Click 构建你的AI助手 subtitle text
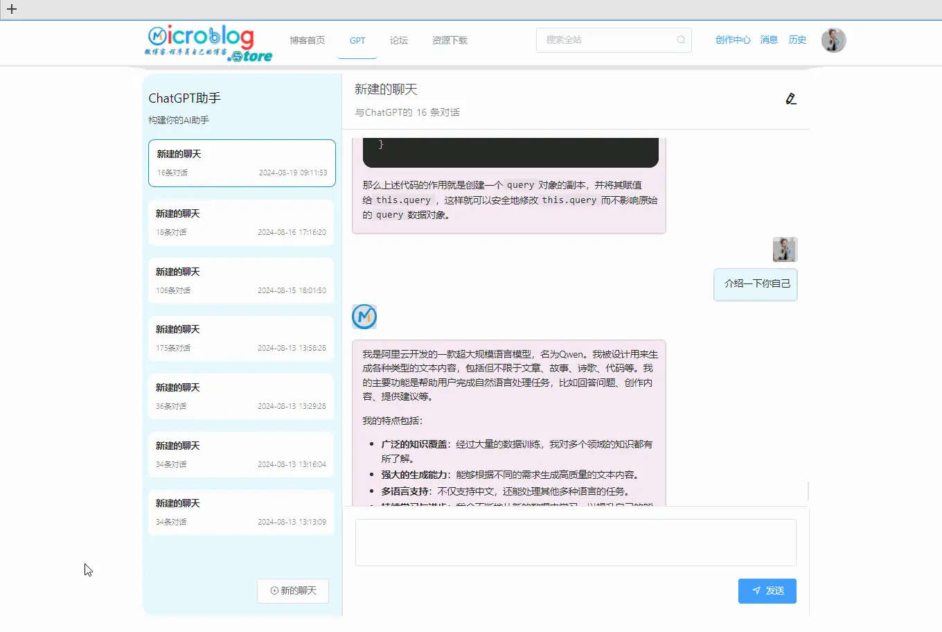Screen dimensions: 942x632 click(179, 120)
